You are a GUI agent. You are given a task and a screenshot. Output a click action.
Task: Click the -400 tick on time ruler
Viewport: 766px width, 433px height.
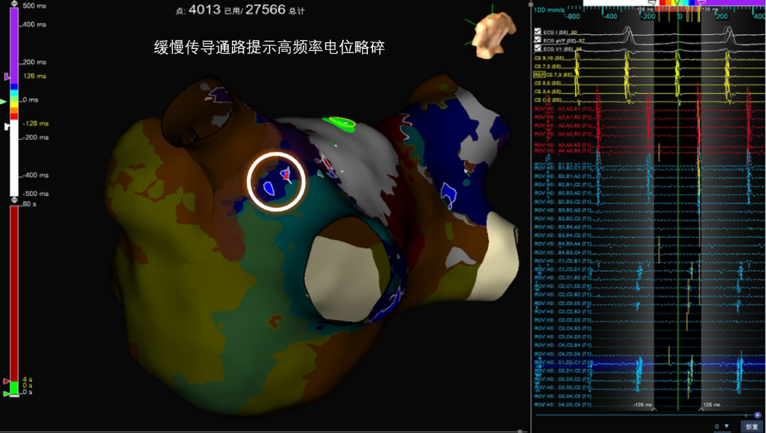point(610,16)
